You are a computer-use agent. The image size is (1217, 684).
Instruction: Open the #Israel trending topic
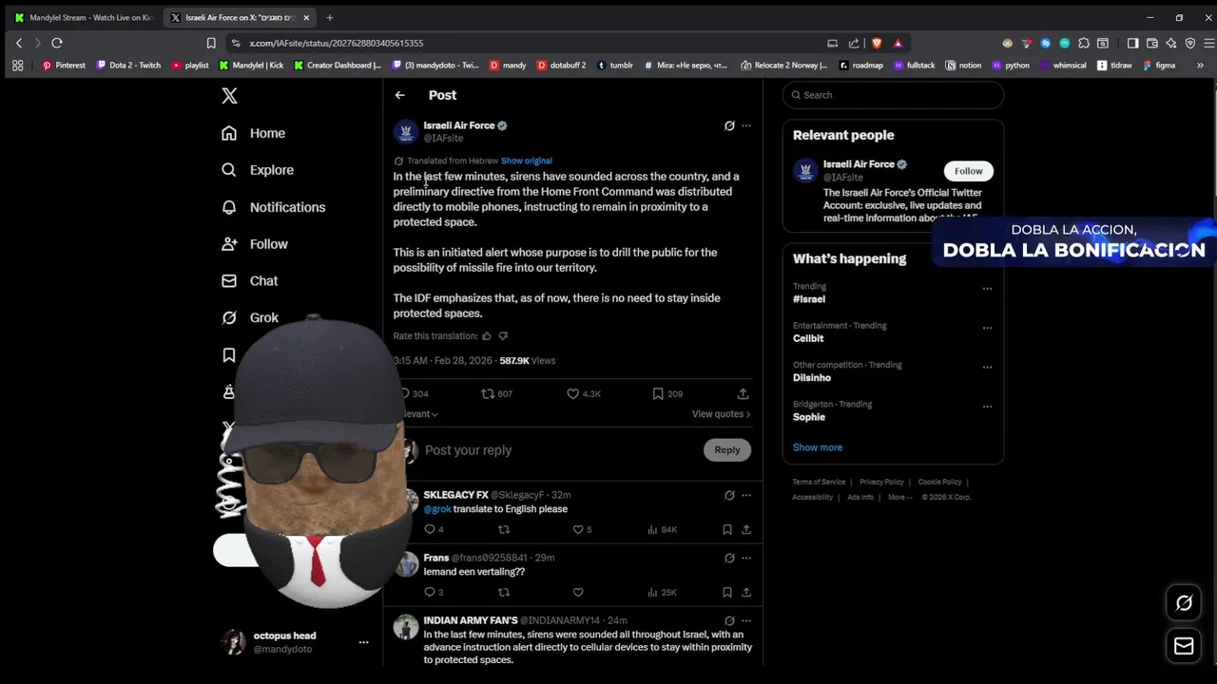[809, 299]
